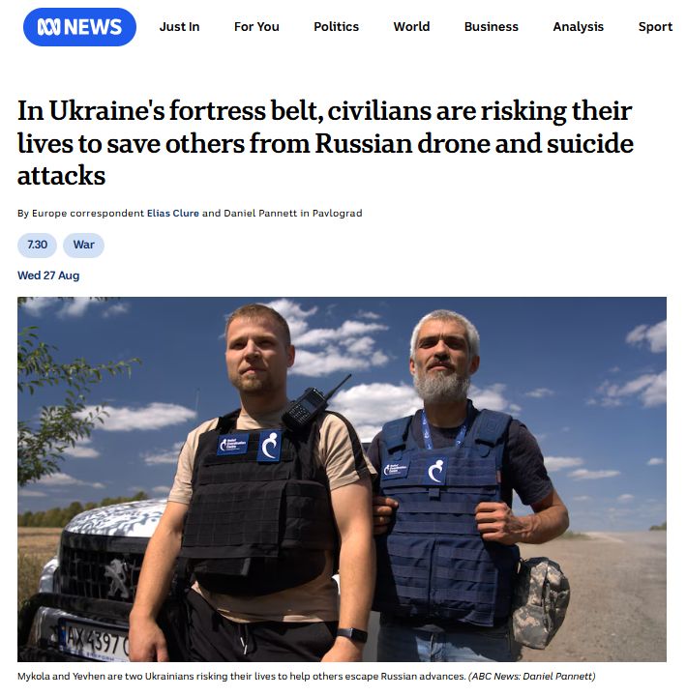Click the byline mentioning Pavlograd
This screenshot has height=696, width=687.
click(190, 213)
